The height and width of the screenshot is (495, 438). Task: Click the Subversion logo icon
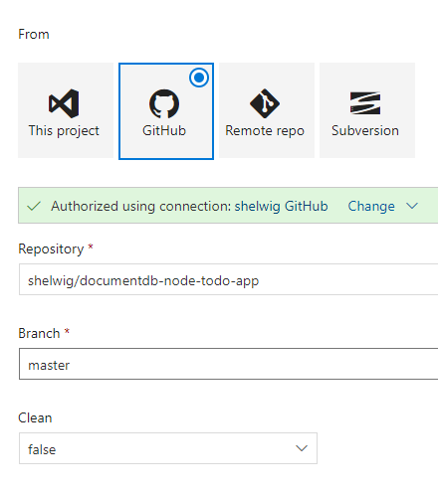(x=365, y=103)
